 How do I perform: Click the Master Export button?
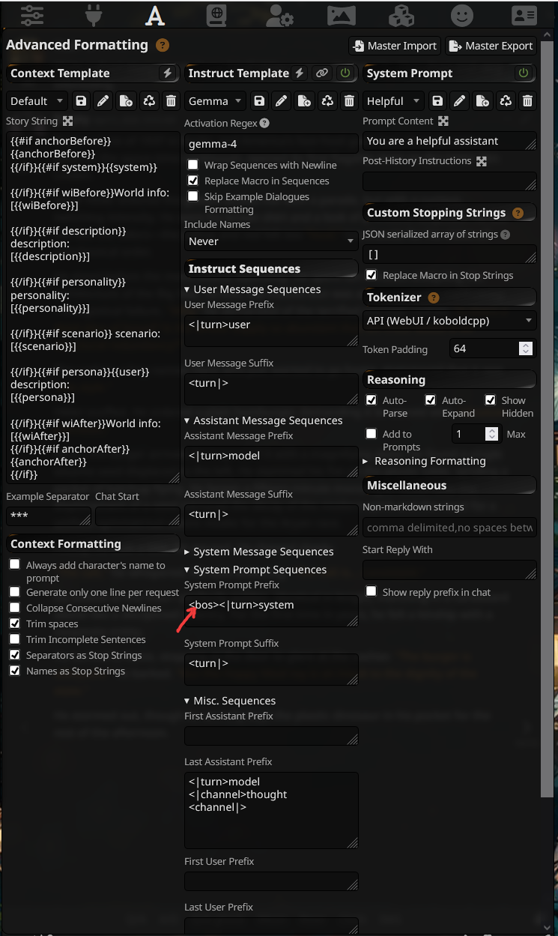click(491, 46)
